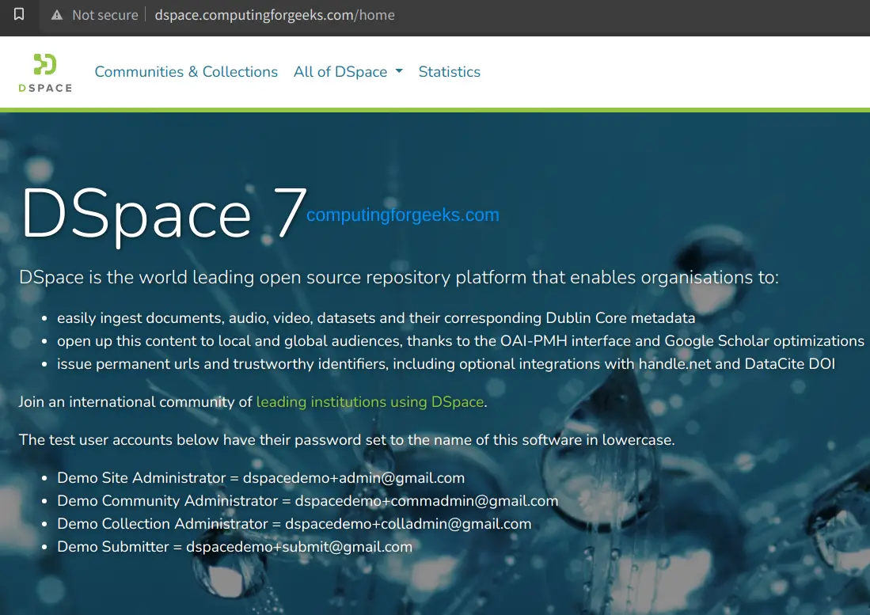This screenshot has width=870, height=615.
Task: Select the Statistics navigation item
Action: [x=449, y=71]
